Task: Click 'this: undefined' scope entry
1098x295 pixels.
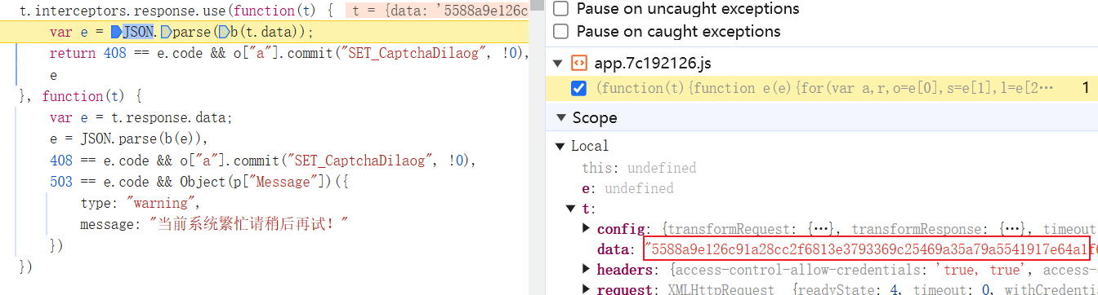Action: 639,168
